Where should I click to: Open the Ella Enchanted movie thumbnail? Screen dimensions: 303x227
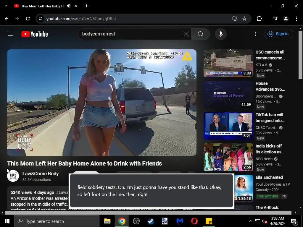click(244, 188)
